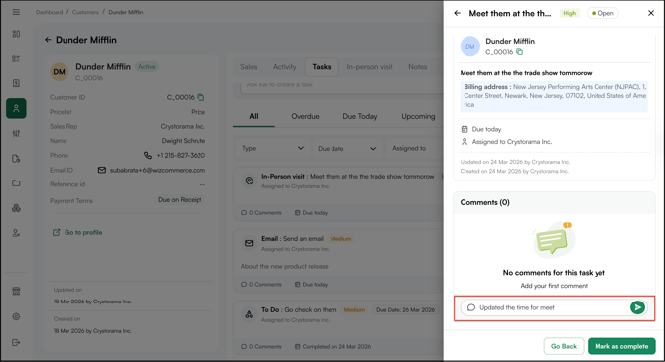
Task: Click the envelope icon beside the email address
Action: 102,170
